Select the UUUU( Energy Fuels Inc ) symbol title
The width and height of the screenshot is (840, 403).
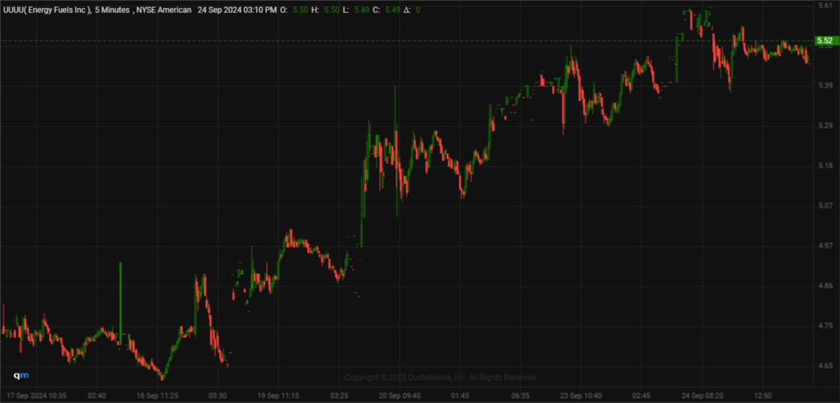tap(47, 10)
